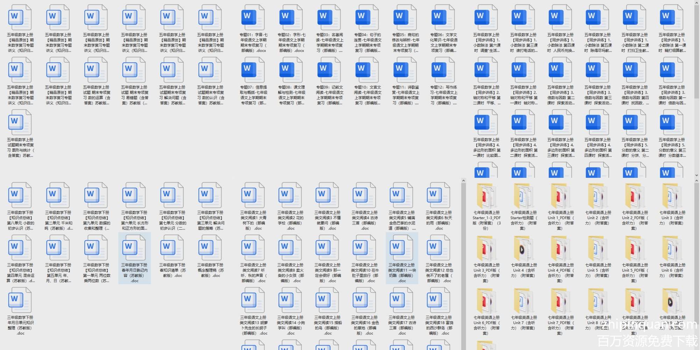Open 类文阅读11 一块奶酪 Word icon
The width and height of the screenshot is (700, 350).
pos(402,248)
